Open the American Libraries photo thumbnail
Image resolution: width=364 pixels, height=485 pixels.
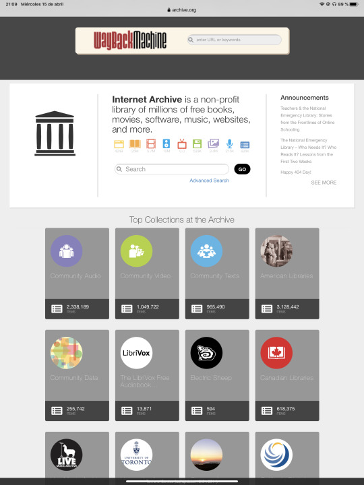[276, 251]
